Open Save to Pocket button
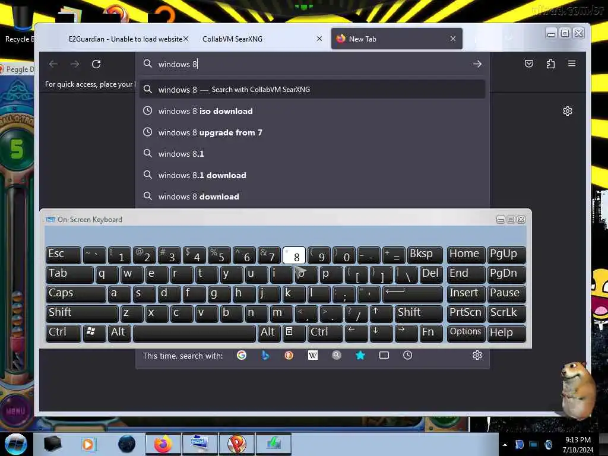Image resolution: width=608 pixels, height=456 pixels. tap(529, 64)
